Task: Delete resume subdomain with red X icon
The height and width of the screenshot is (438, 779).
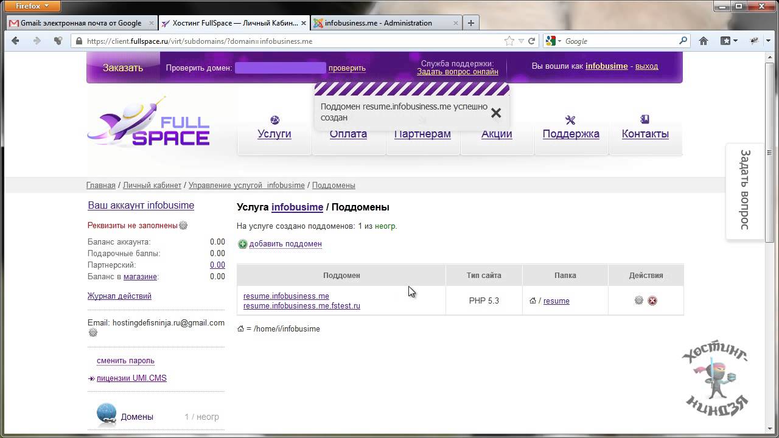Action: click(x=652, y=301)
